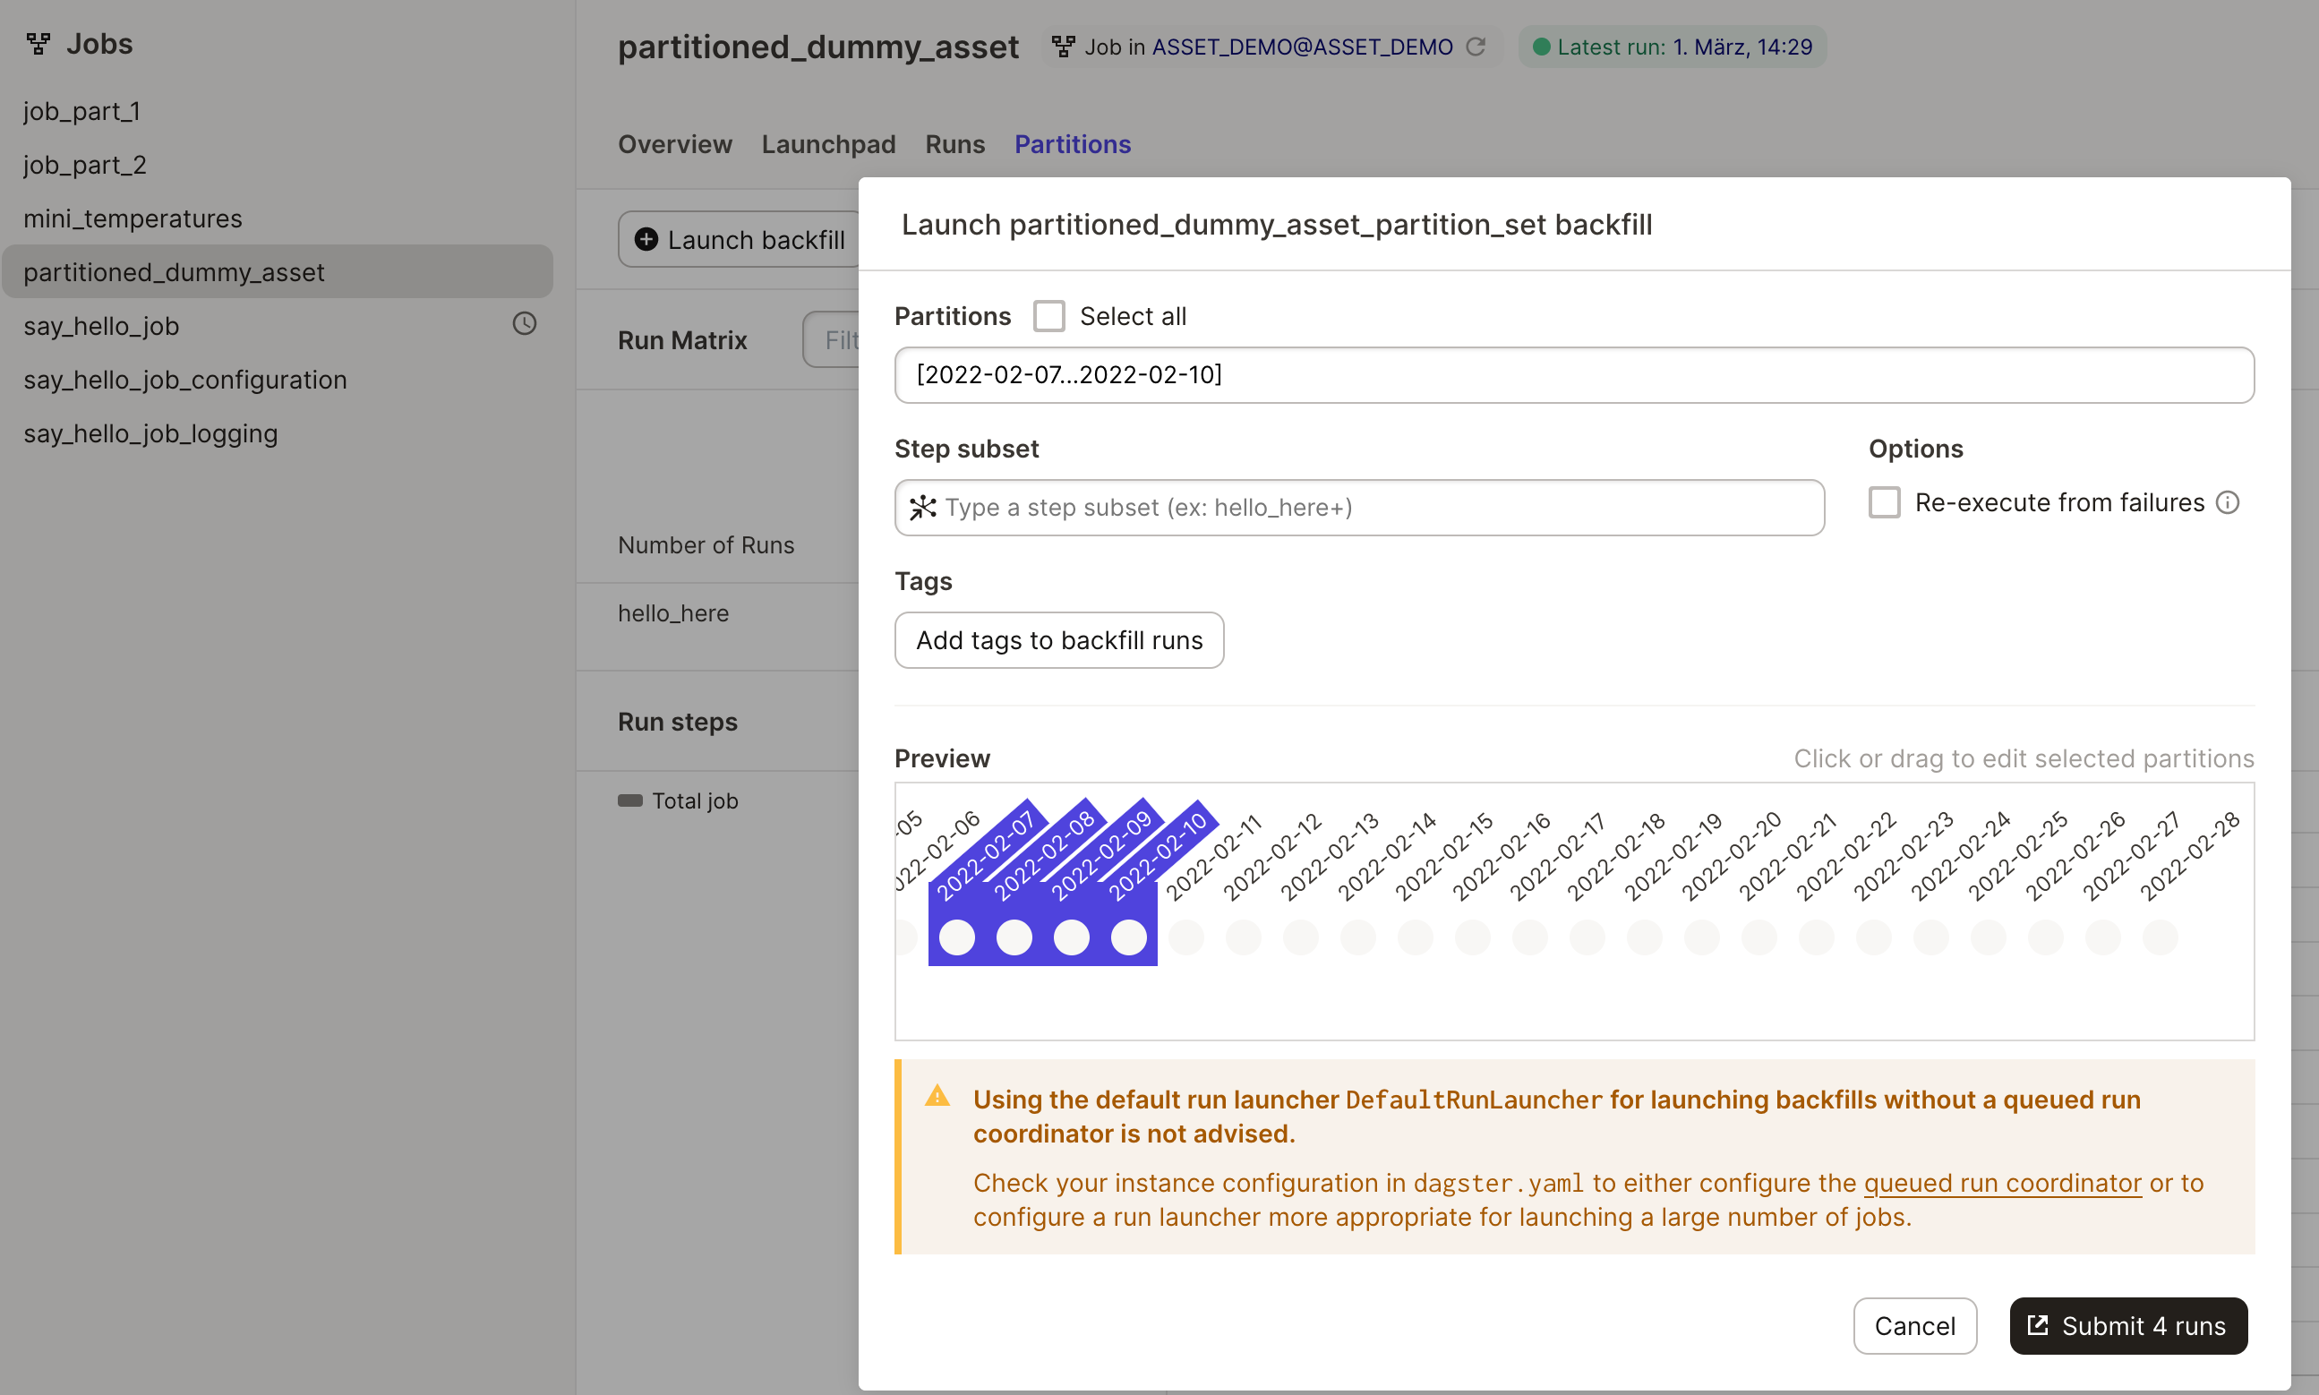The height and width of the screenshot is (1395, 2319).
Task: Check the Select all partitions checkbox
Action: 1048,316
